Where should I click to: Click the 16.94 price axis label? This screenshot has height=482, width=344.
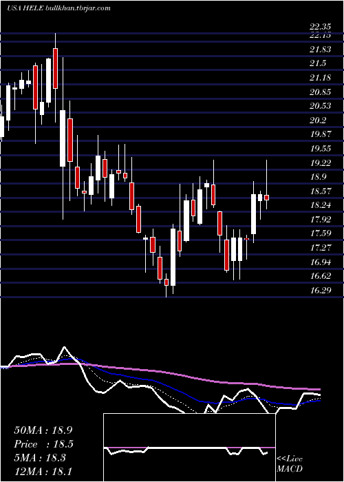tap(321, 262)
